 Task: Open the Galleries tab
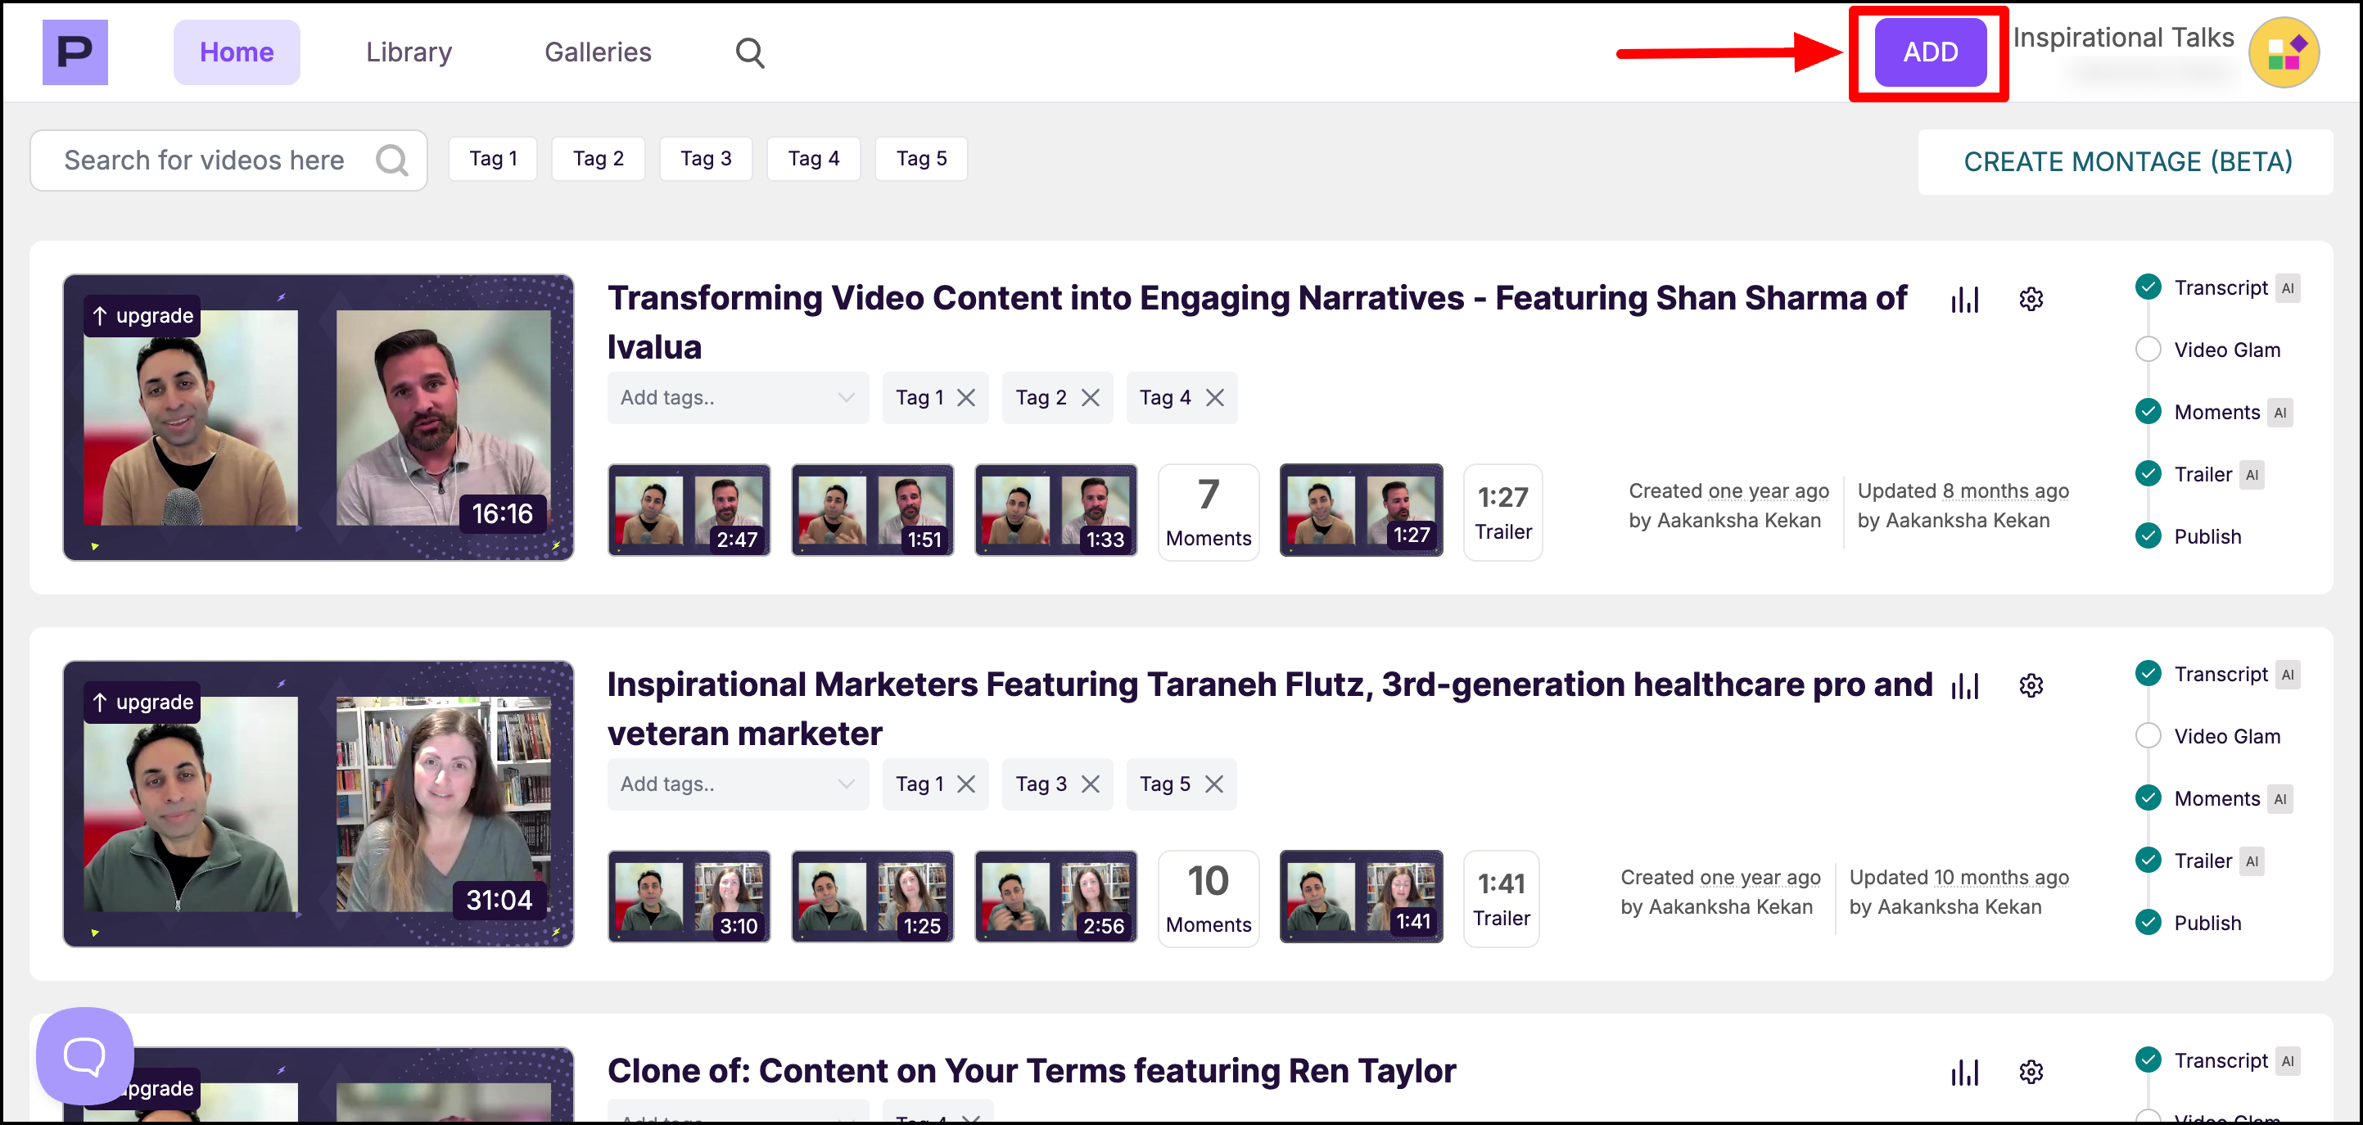click(x=597, y=52)
